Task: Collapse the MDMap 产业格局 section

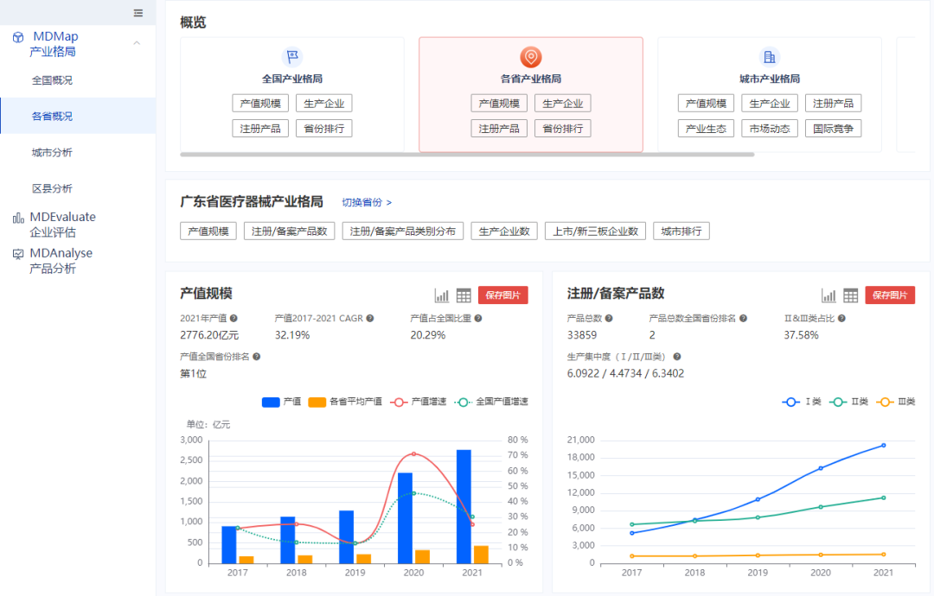Action: [x=135, y=43]
